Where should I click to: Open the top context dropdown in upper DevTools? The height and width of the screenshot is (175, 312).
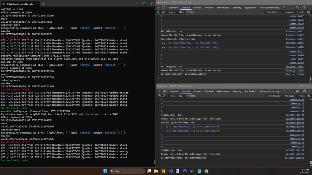pyautogui.click(x=172, y=12)
